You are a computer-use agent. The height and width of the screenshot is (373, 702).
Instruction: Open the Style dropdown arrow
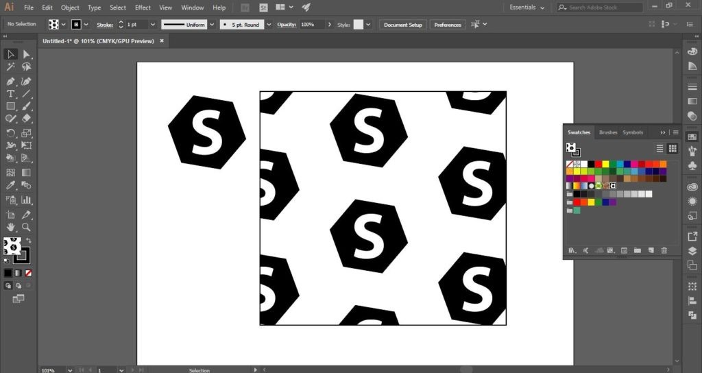[x=368, y=25]
